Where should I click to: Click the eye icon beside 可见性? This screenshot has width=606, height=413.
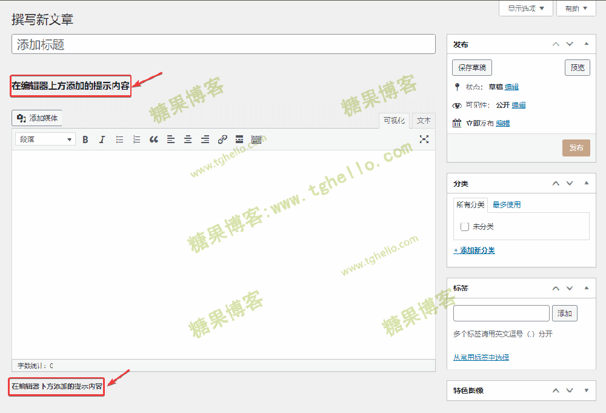[457, 105]
